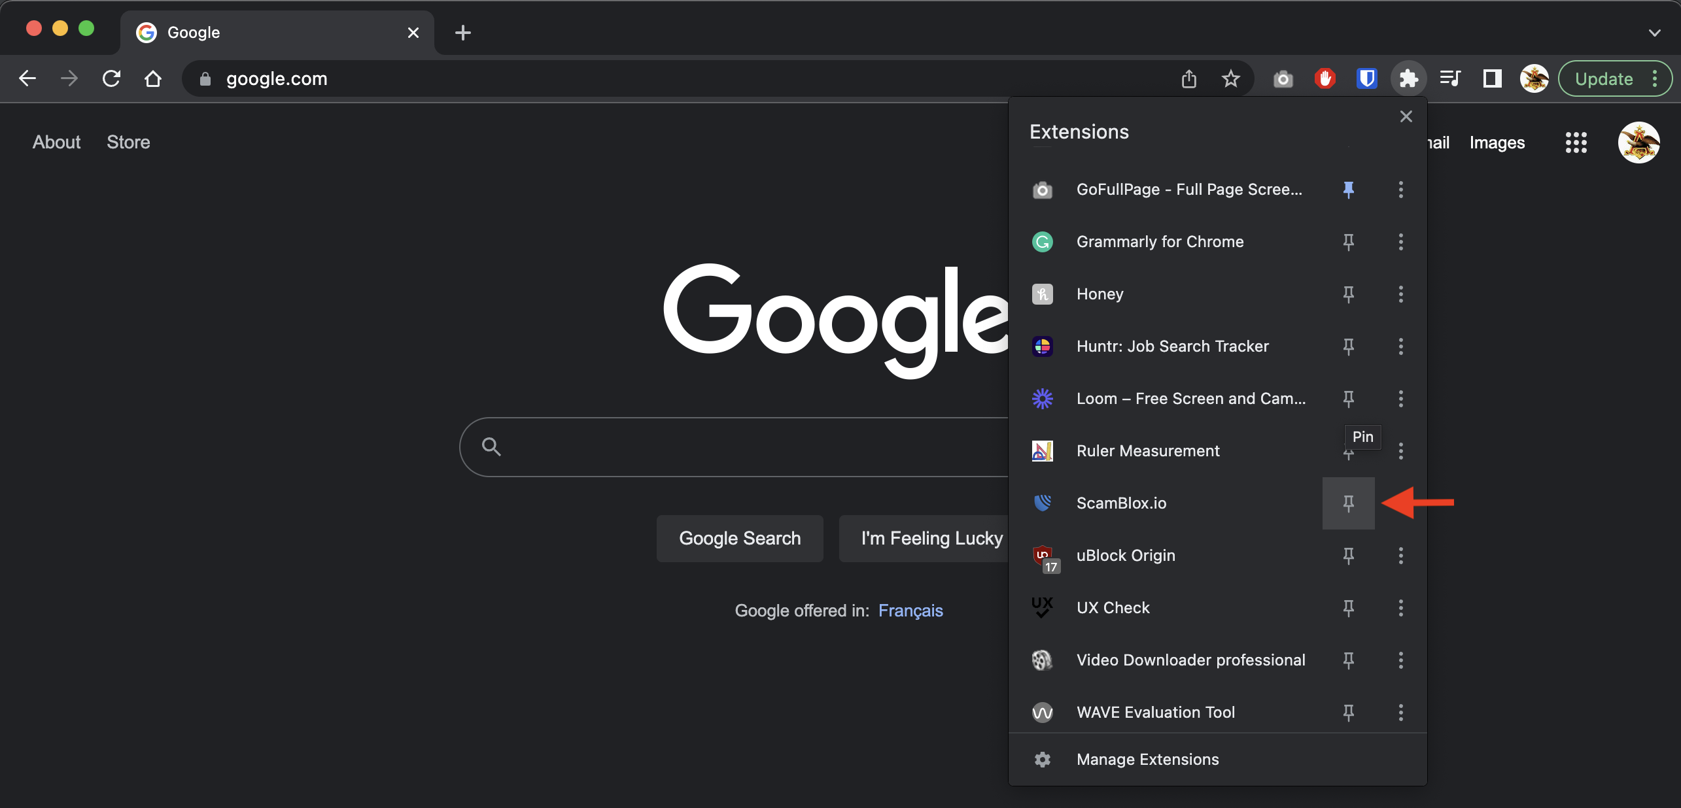Viewport: 1681px width, 808px height.
Task: Pin uBlock Origin to toolbar
Action: click(1349, 556)
